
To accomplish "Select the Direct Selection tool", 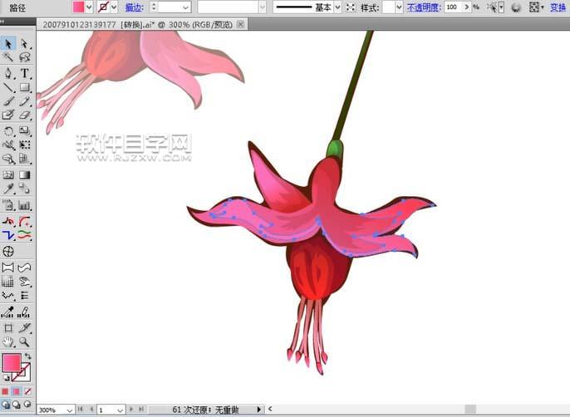I will pos(24,43).
